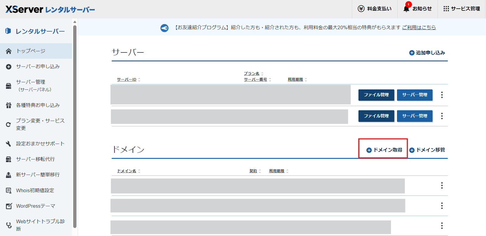Open サーバー移転代行 sidebar item
The image size is (486, 236).
(x=36, y=159)
